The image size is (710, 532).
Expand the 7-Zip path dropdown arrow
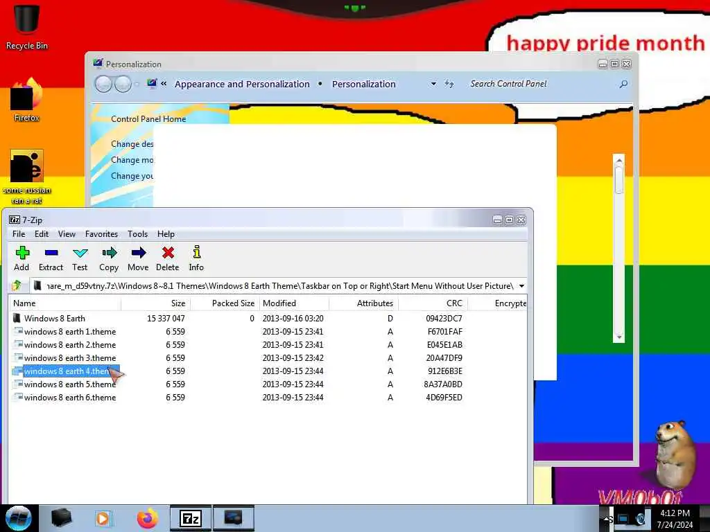point(521,286)
